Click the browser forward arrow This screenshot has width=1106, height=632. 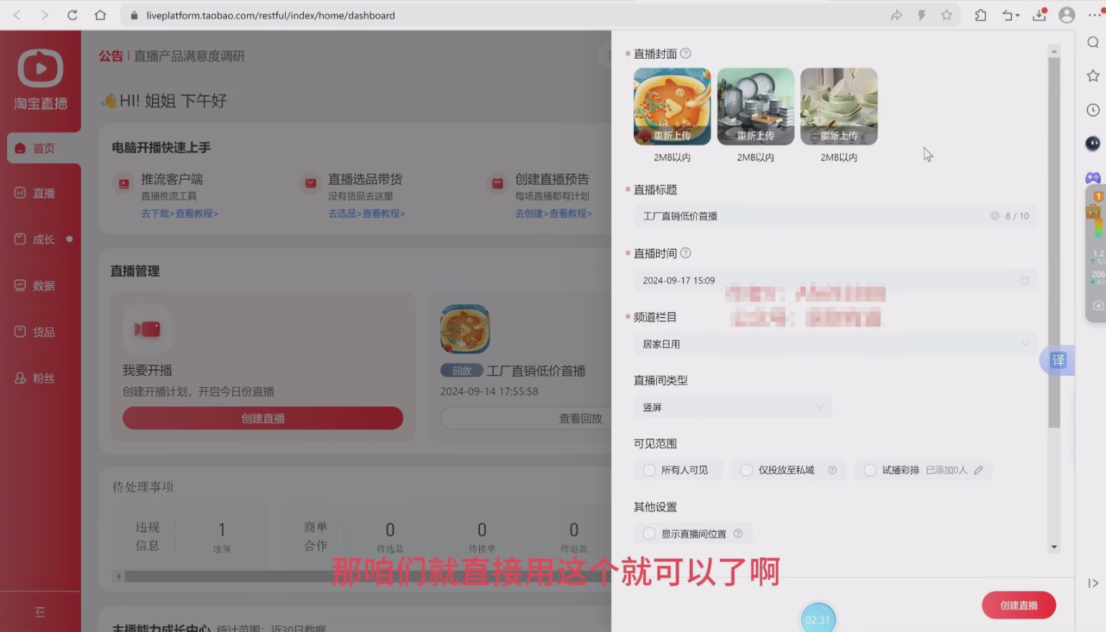[x=44, y=15]
